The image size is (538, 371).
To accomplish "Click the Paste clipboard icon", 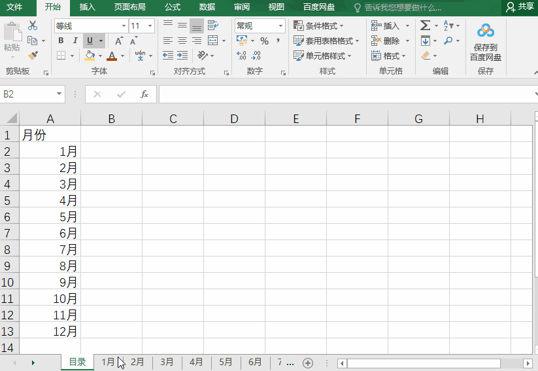I will click(x=12, y=32).
